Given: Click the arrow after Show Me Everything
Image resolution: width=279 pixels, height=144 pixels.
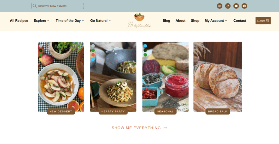Looking at the screenshot, I should (x=165, y=128).
